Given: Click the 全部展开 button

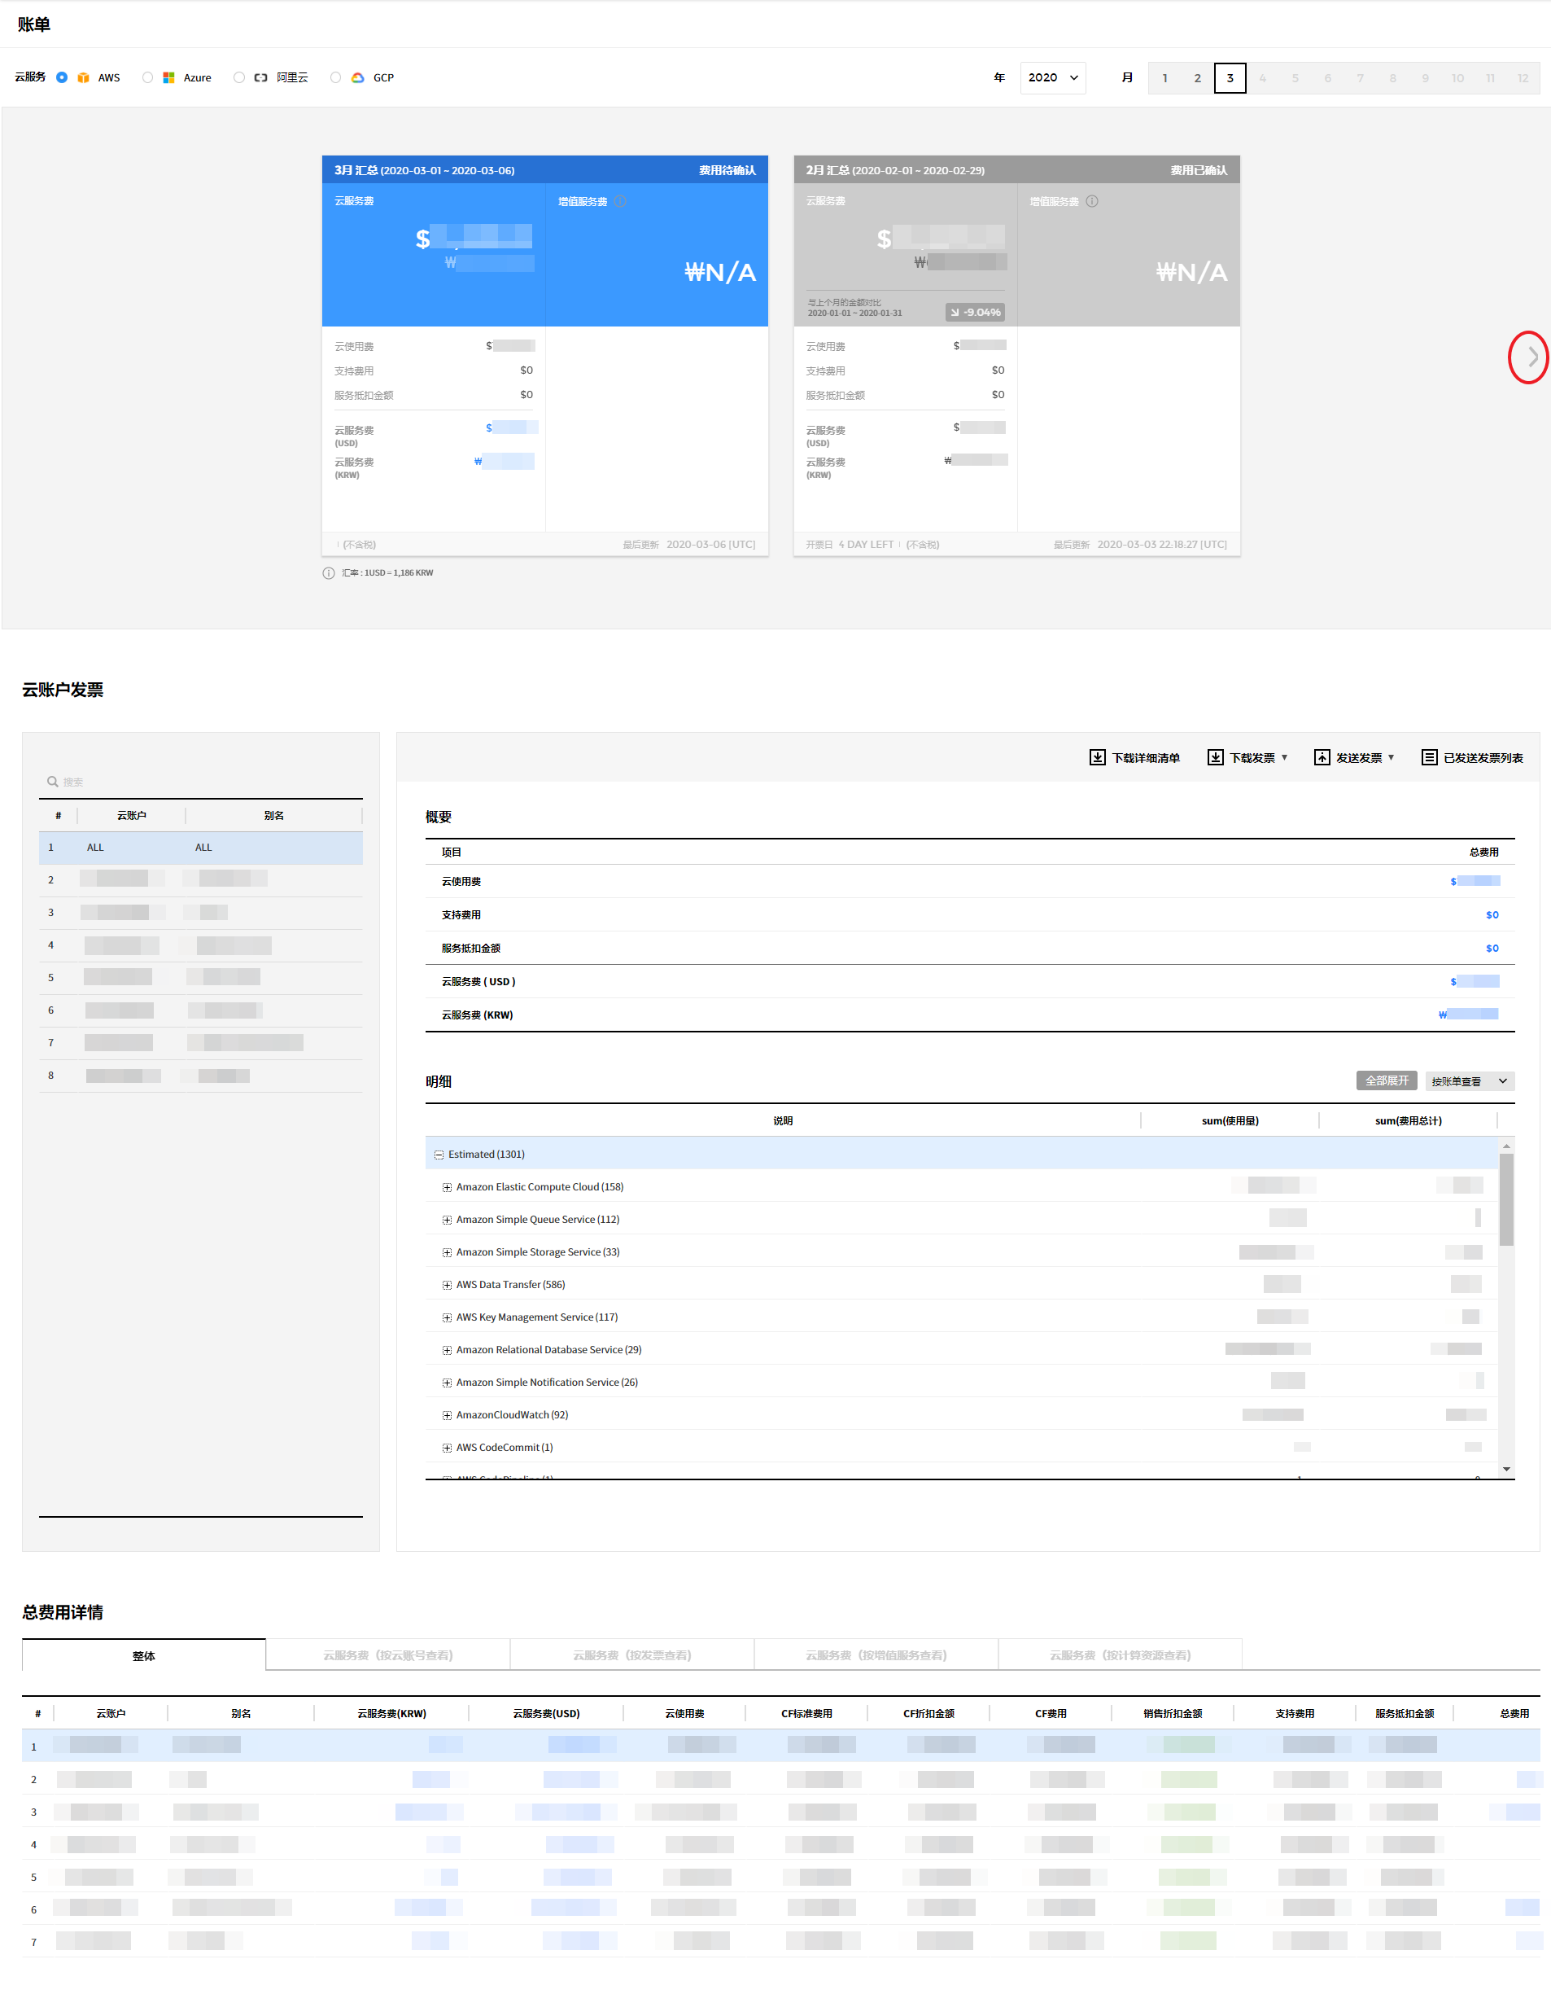Looking at the screenshot, I should point(1386,1081).
